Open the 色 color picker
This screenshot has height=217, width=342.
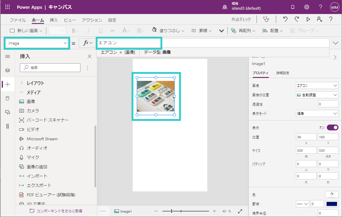[331, 194]
